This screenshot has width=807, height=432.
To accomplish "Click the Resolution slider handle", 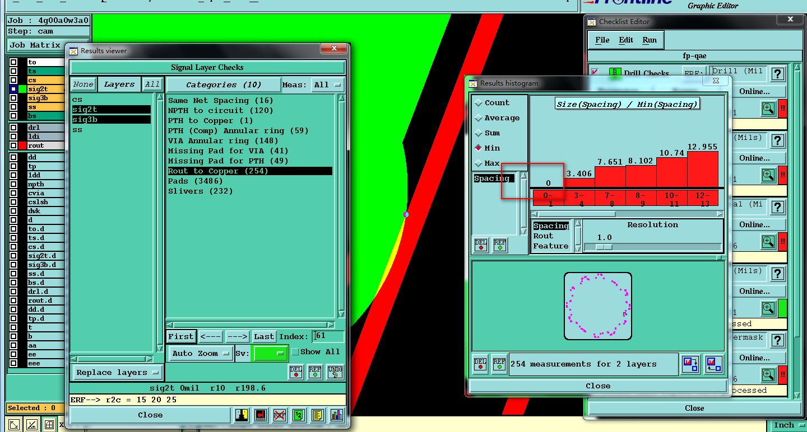I will (604, 247).
